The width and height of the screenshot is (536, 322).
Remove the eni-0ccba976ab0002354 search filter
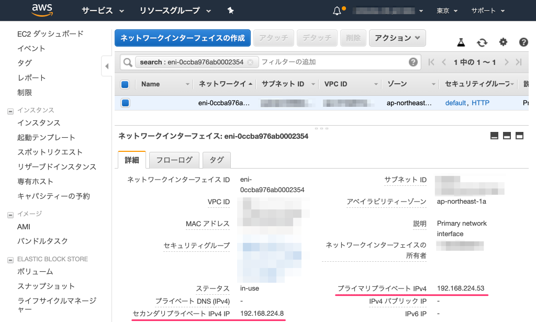click(x=250, y=62)
